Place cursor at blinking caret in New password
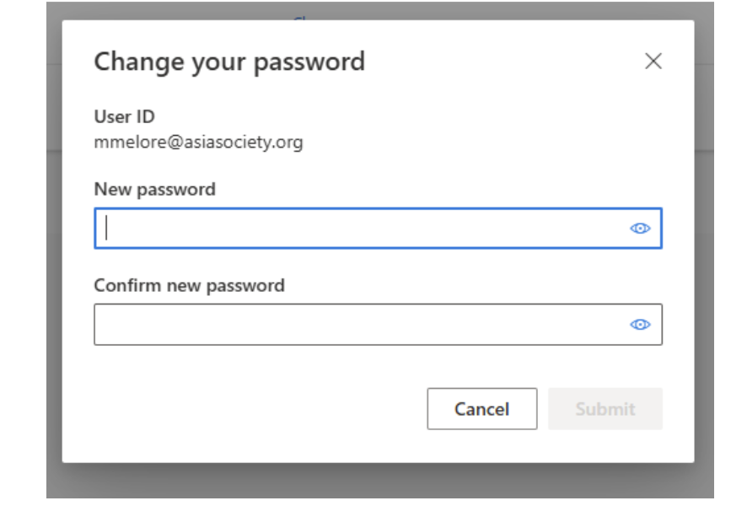 (x=107, y=229)
